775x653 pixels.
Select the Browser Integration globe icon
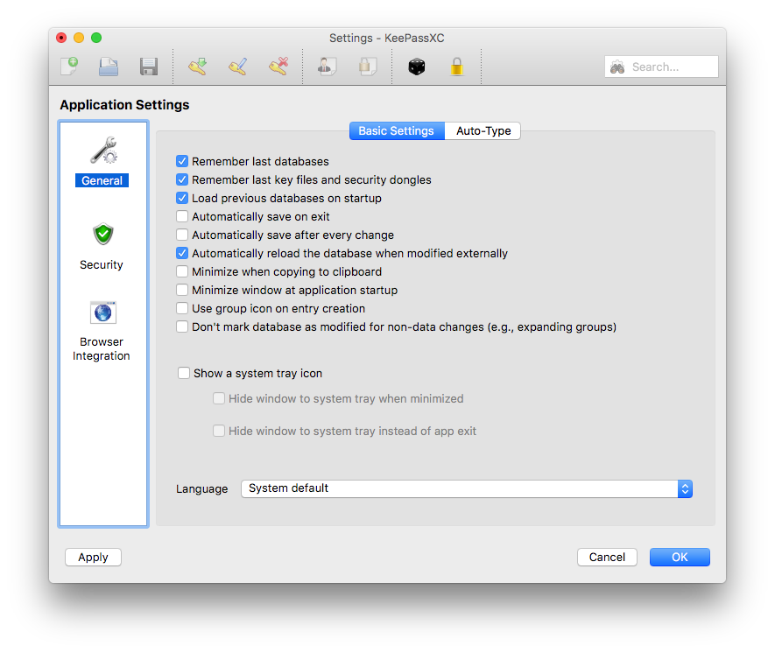(x=102, y=312)
